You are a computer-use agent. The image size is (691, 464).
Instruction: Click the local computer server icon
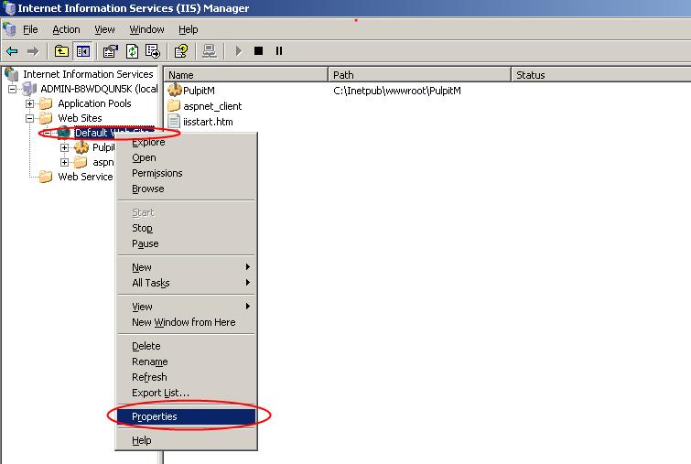pyautogui.click(x=29, y=89)
